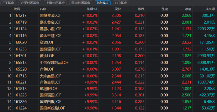The width and height of the screenshot is (217, 112).
Task: Switch to the ETF基金 tab
Action: coord(8,3)
